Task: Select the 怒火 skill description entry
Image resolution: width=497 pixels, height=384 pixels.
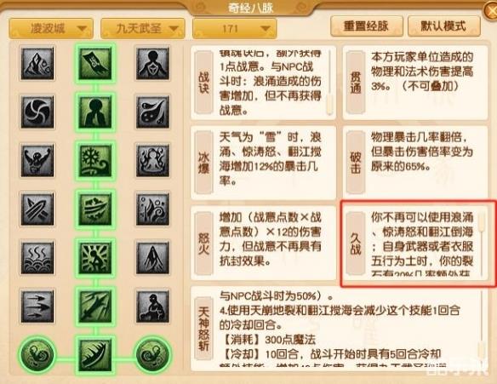Action: (264, 243)
